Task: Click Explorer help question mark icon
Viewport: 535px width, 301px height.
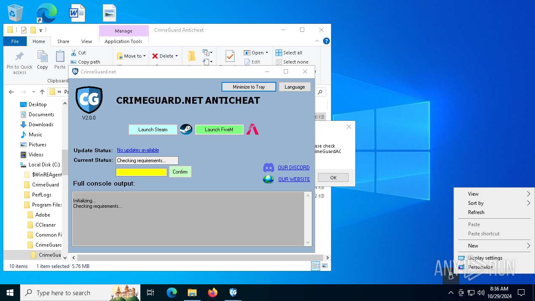Action: pos(326,41)
